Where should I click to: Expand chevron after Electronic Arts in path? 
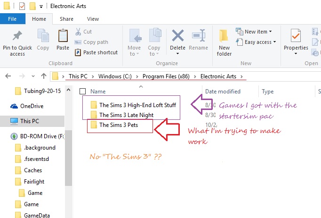click(x=241, y=76)
